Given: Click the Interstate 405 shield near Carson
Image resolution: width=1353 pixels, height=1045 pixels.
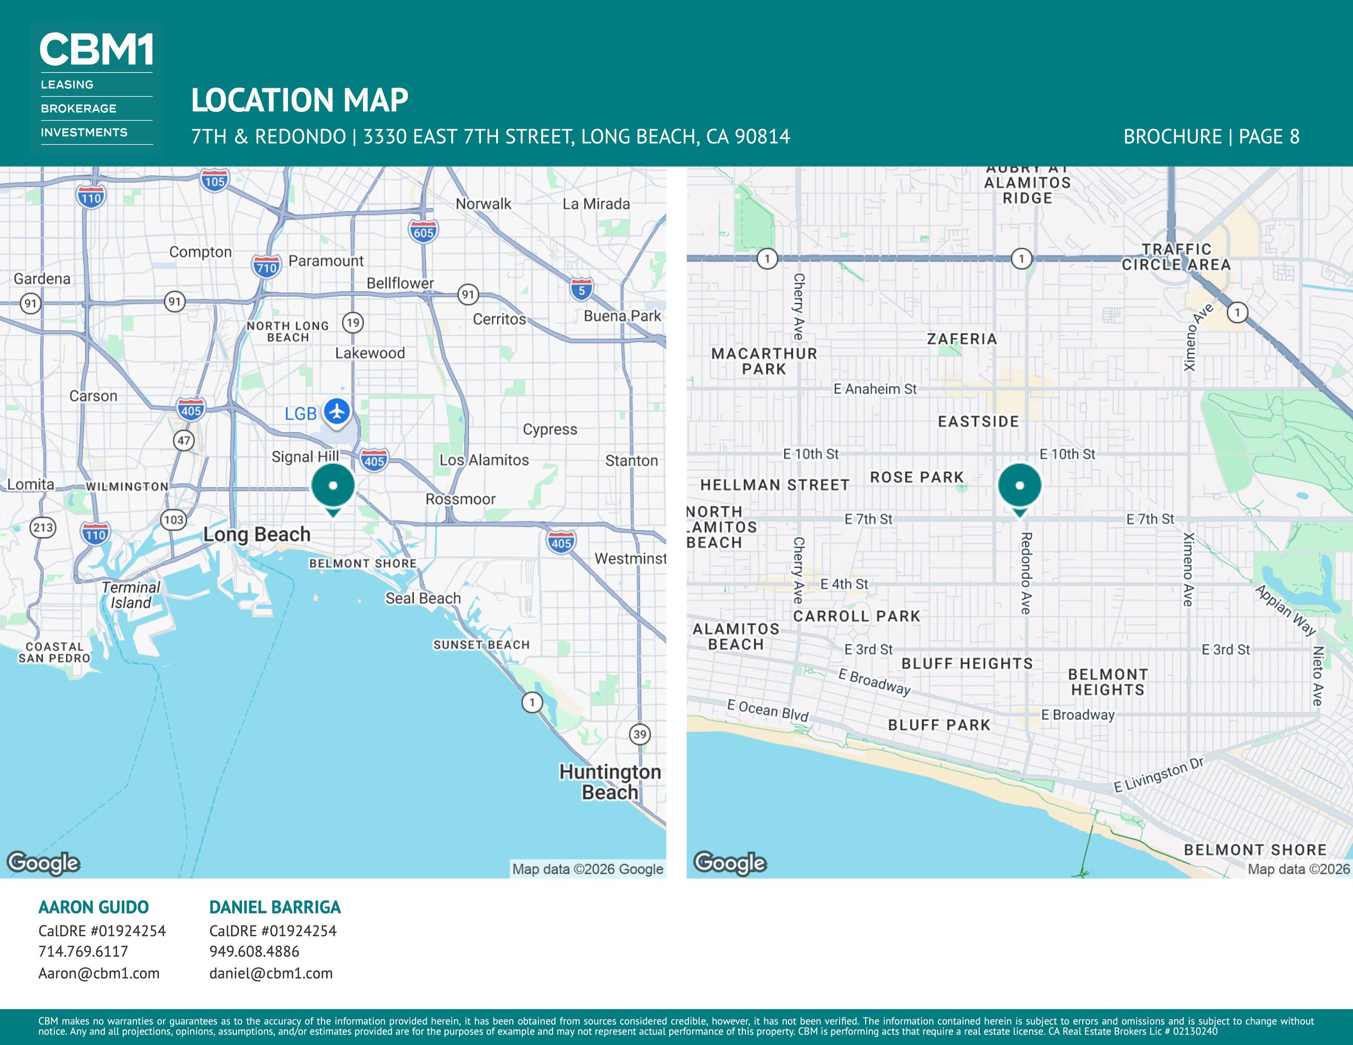Looking at the screenshot, I should click(191, 410).
